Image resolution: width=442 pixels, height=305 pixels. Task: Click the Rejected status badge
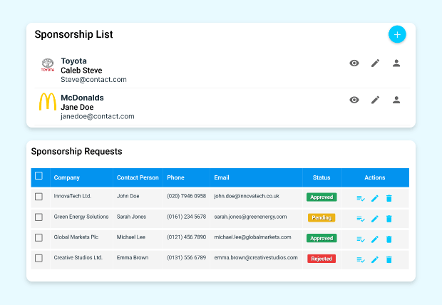click(x=322, y=259)
